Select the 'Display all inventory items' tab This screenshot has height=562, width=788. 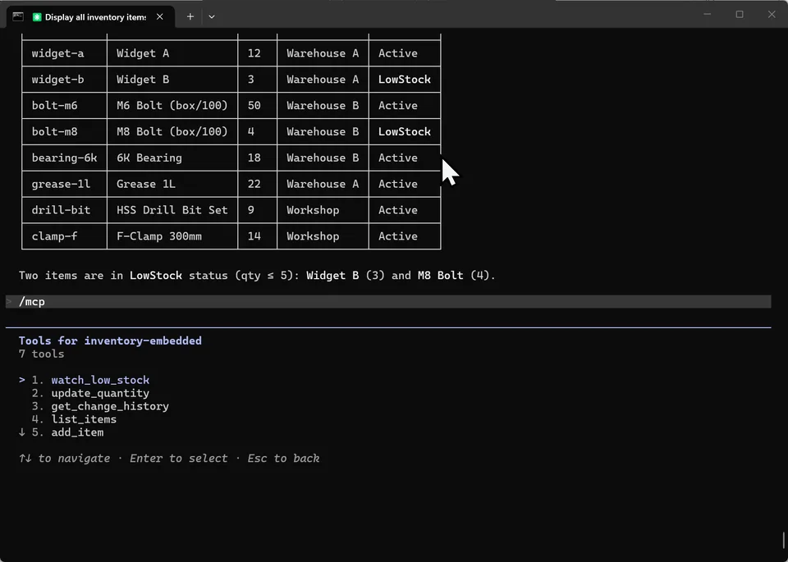[x=90, y=16]
